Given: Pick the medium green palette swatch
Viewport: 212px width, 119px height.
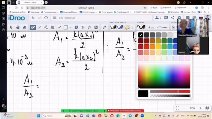Looking at the screenshot, I should tap(164, 47).
